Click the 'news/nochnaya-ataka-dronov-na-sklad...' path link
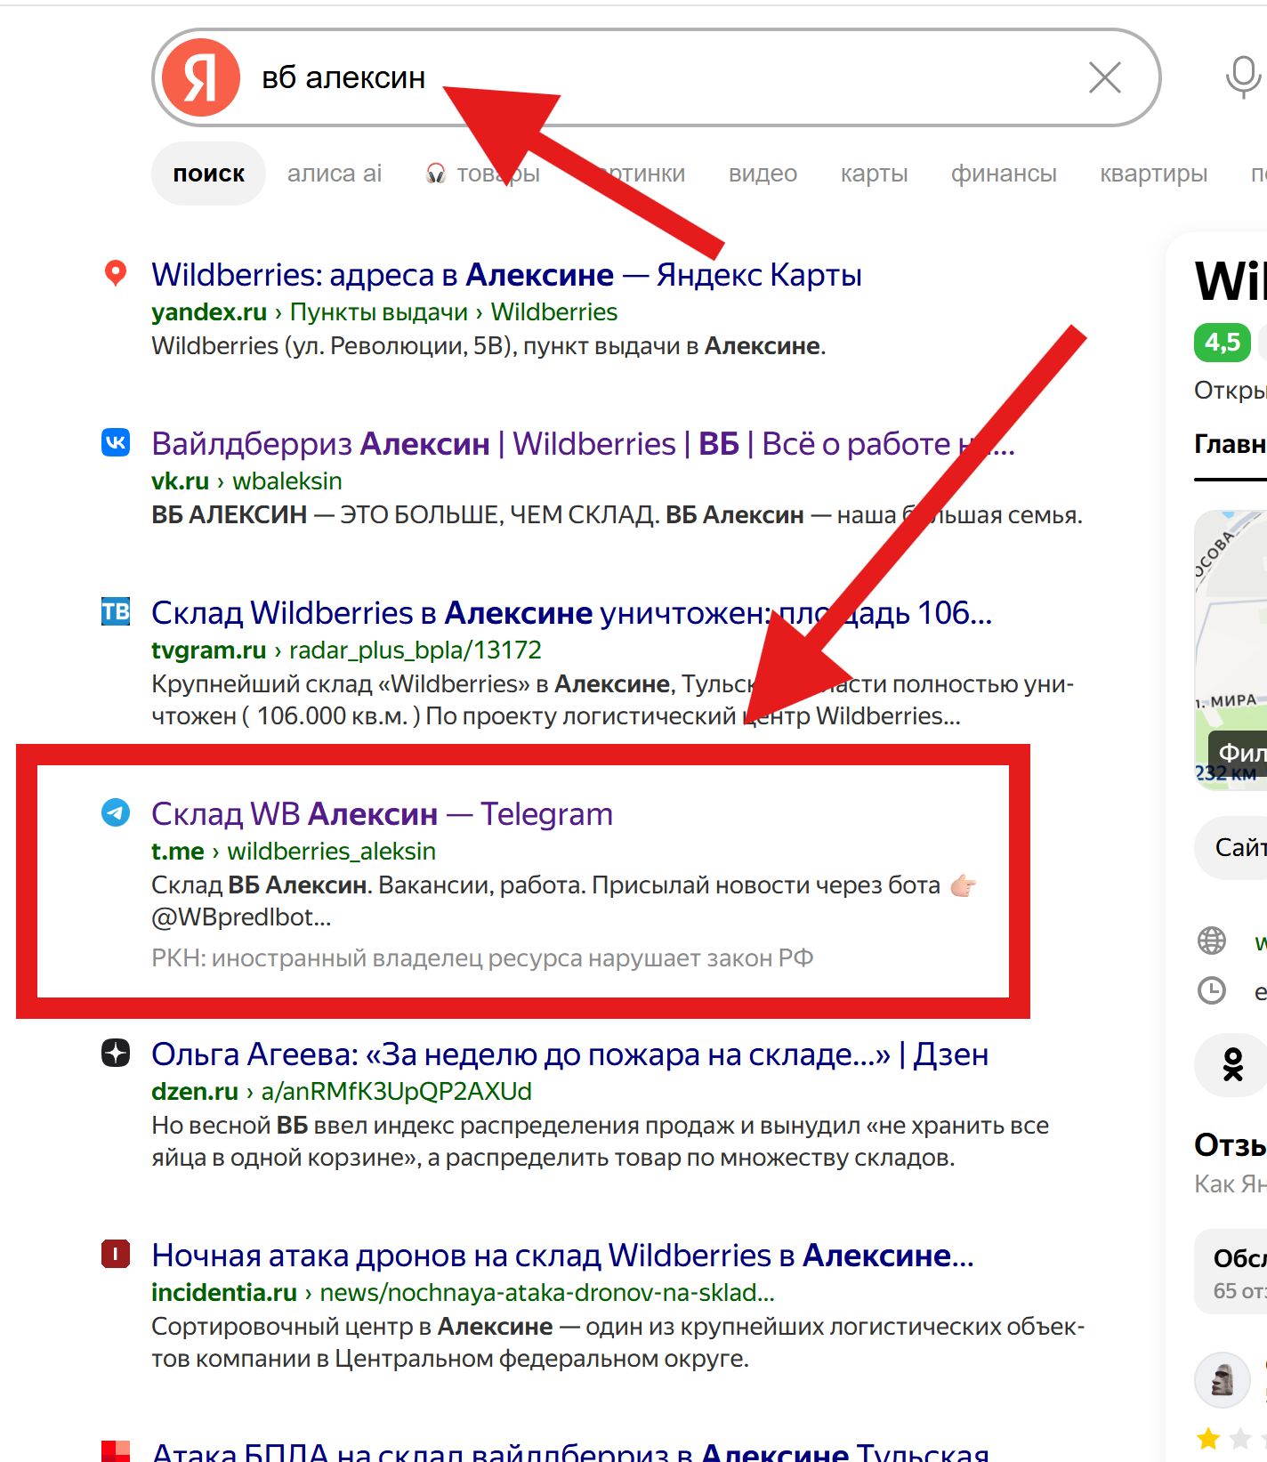Screen dimensions: 1267x1462 point(547,1293)
